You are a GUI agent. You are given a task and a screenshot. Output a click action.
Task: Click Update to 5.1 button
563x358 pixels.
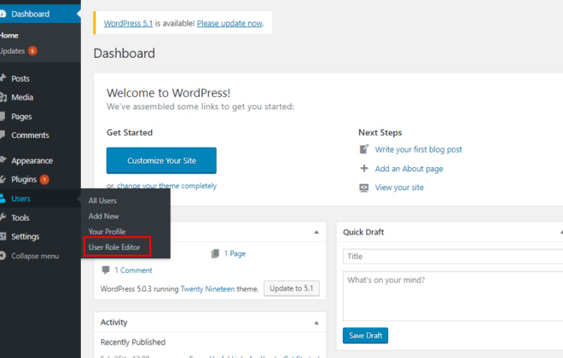[292, 288]
